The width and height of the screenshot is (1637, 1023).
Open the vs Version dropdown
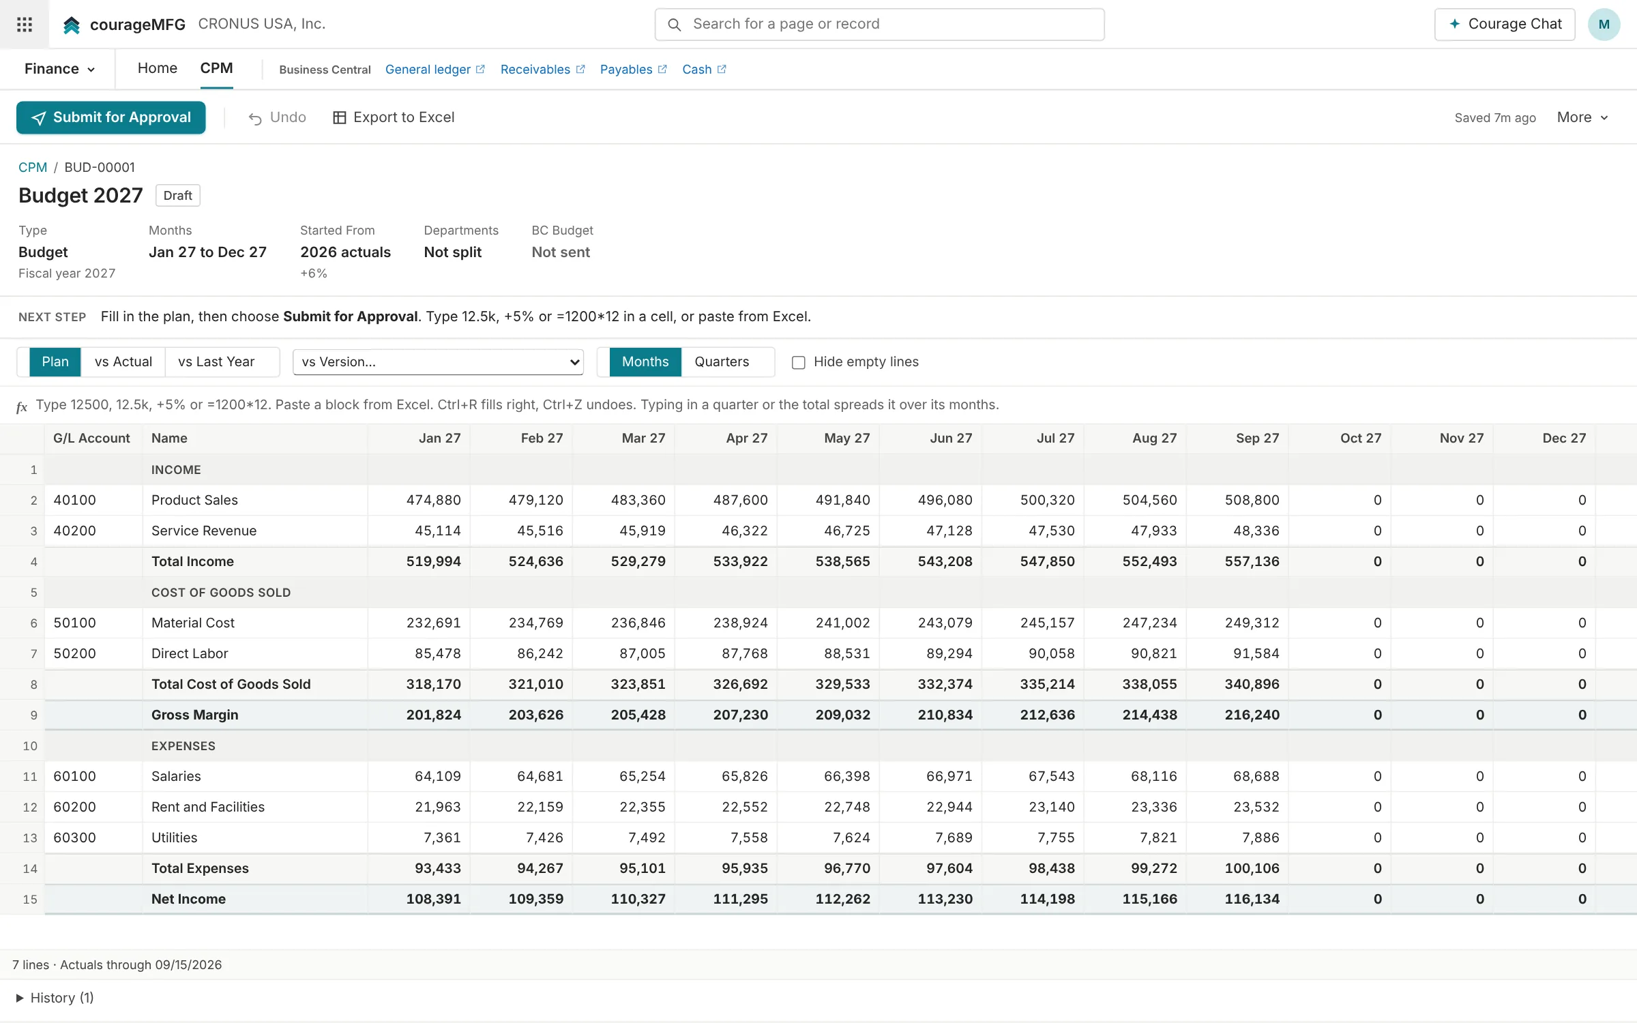(x=438, y=361)
